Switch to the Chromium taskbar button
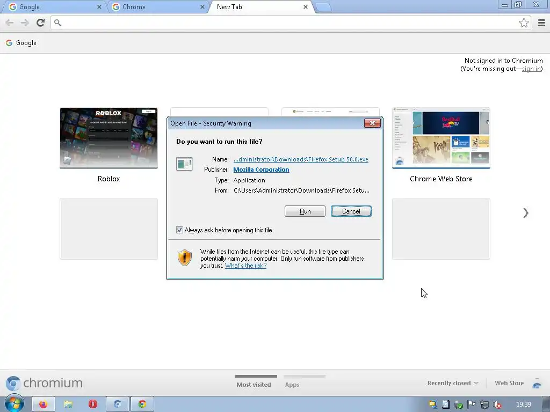550x412 pixels. (118, 404)
